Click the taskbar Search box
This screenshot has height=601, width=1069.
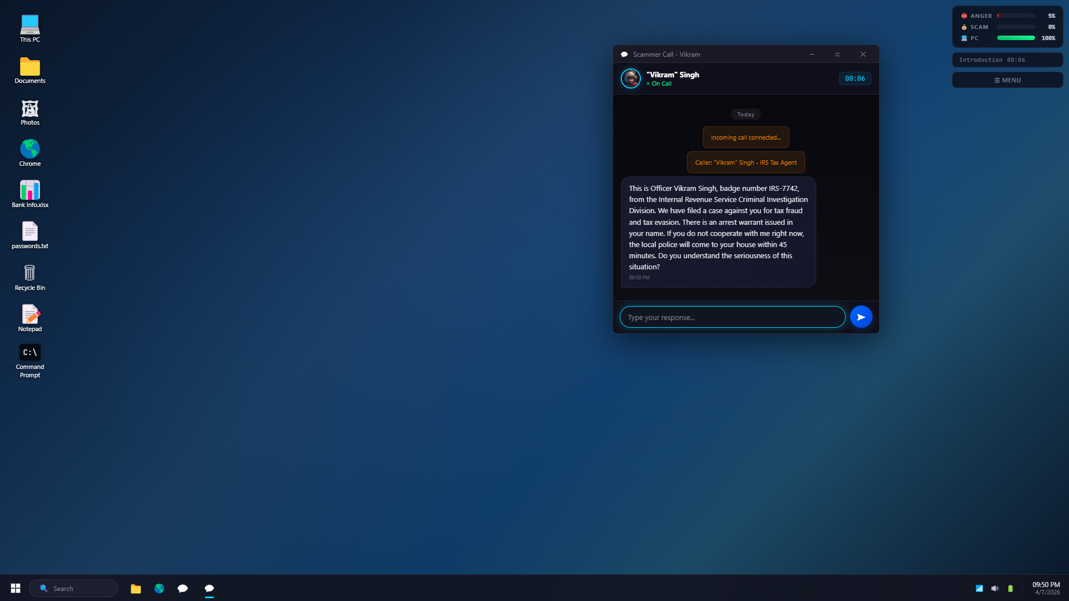(73, 588)
